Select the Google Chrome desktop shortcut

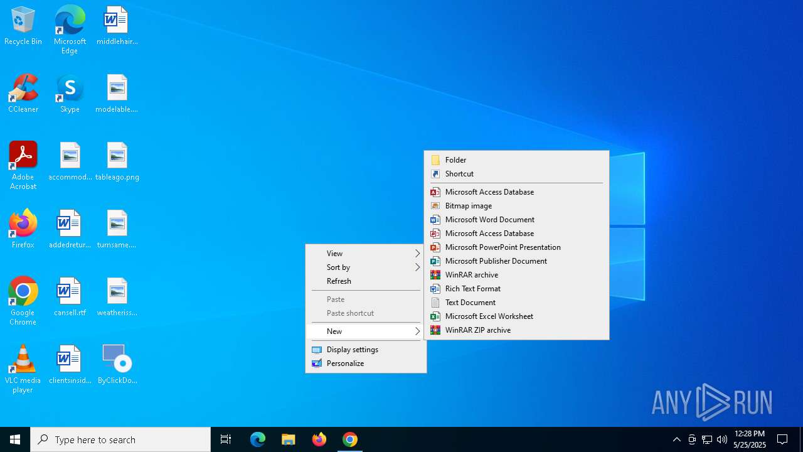click(x=23, y=301)
